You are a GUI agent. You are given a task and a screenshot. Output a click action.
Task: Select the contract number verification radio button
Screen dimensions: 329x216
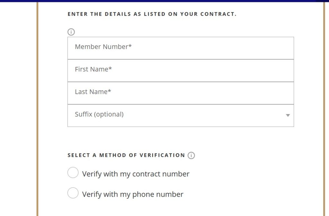(x=73, y=173)
